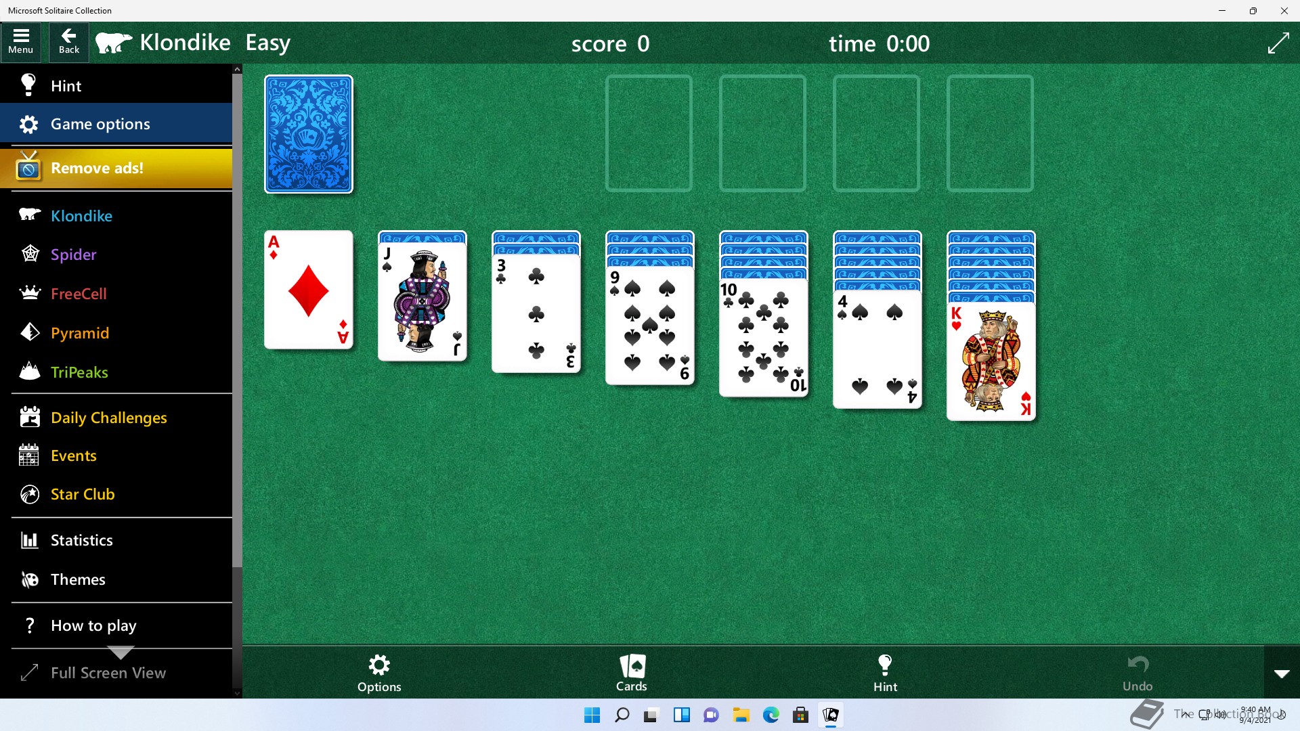The image size is (1300, 731).
Task: Open Windows Start button
Action: (x=592, y=715)
